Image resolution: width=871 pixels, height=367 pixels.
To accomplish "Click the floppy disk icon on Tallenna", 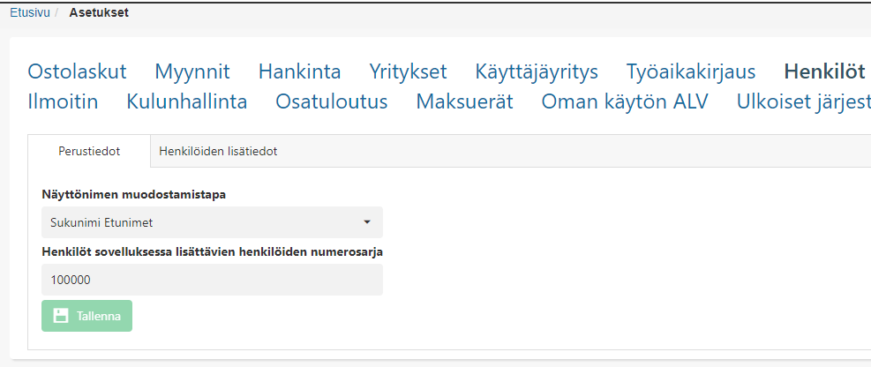I will [x=61, y=316].
